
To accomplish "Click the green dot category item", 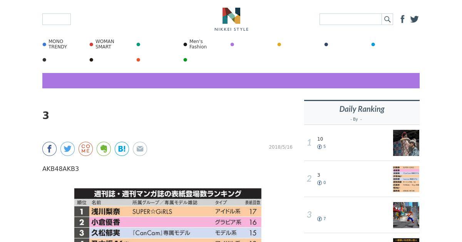I will (x=185, y=60).
